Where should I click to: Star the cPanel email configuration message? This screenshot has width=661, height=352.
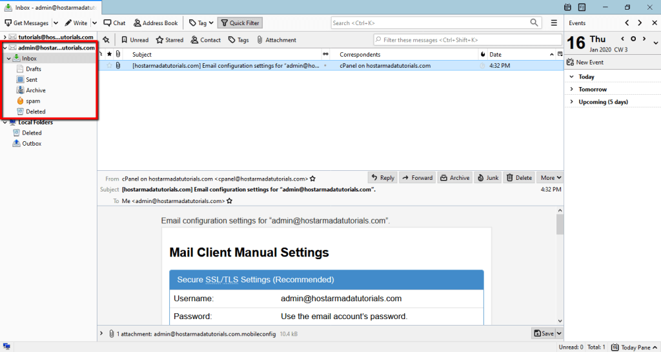[110, 66]
